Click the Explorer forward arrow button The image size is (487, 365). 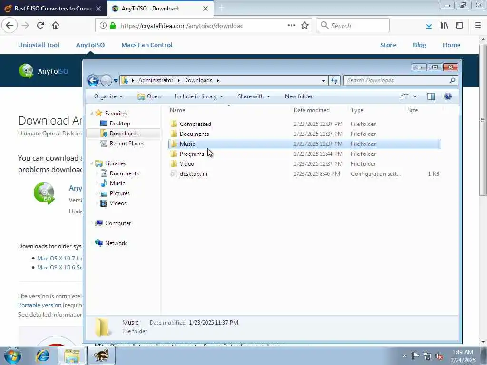coord(106,80)
